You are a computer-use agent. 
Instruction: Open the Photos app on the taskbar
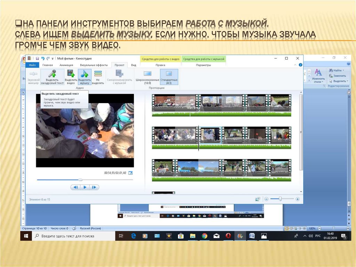coord(264,236)
